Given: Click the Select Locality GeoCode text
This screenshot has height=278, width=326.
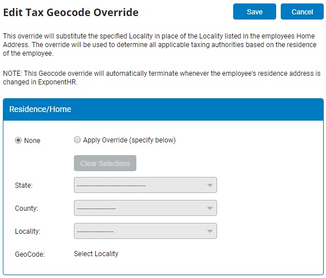Looking at the screenshot, I should [96, 254].
